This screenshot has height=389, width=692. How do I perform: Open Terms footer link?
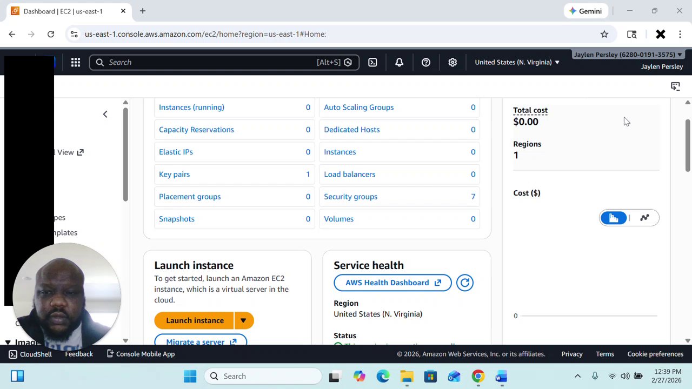pos(605,354)
